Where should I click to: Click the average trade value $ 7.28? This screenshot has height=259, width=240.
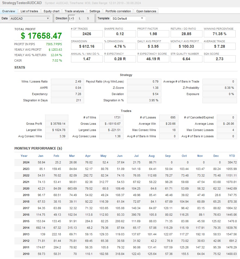coord(220,46)
